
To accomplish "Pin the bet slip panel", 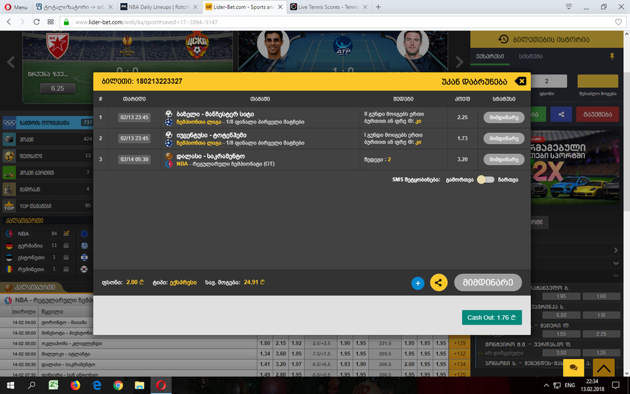I will point(612,56).
